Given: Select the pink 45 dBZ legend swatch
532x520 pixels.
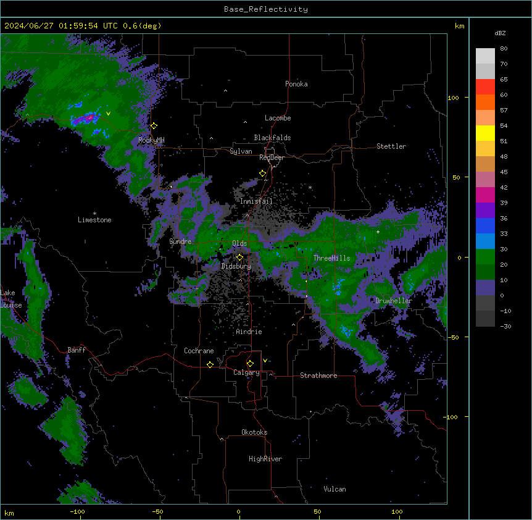Looking at the screenshot, I should tap(485, 180).
